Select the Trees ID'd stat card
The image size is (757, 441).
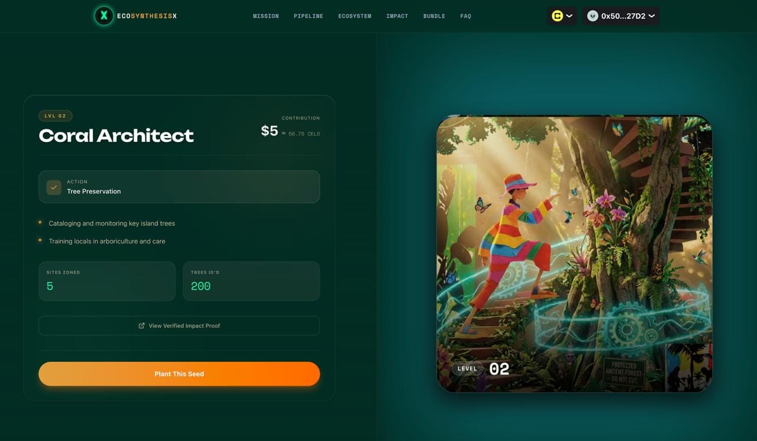pos(251,281)
